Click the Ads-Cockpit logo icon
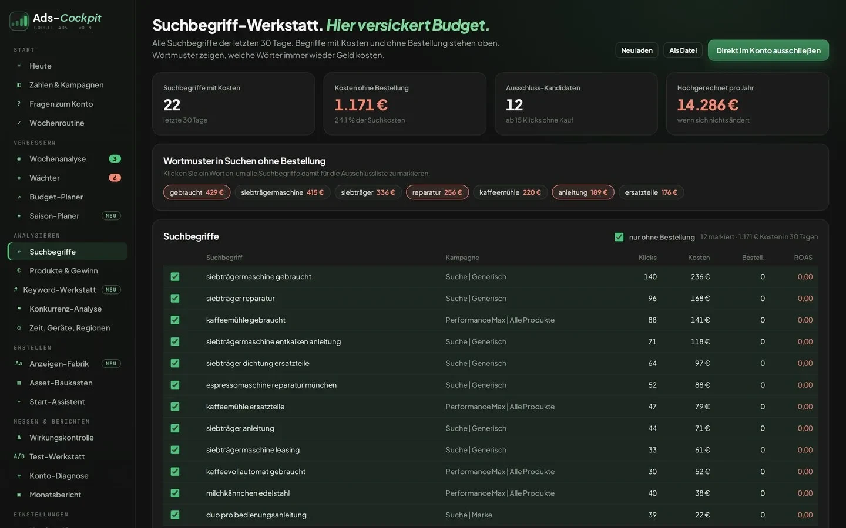Screen dimensions: 846x528 [x=19, y=21]
